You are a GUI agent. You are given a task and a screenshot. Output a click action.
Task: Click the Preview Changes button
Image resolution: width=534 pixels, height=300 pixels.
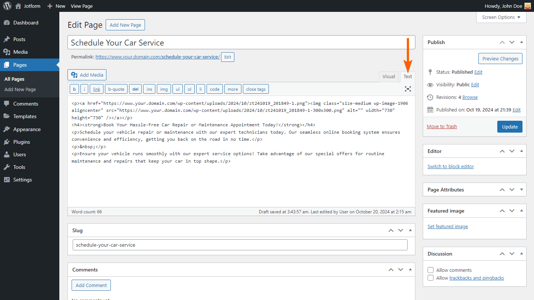(500, 59)
